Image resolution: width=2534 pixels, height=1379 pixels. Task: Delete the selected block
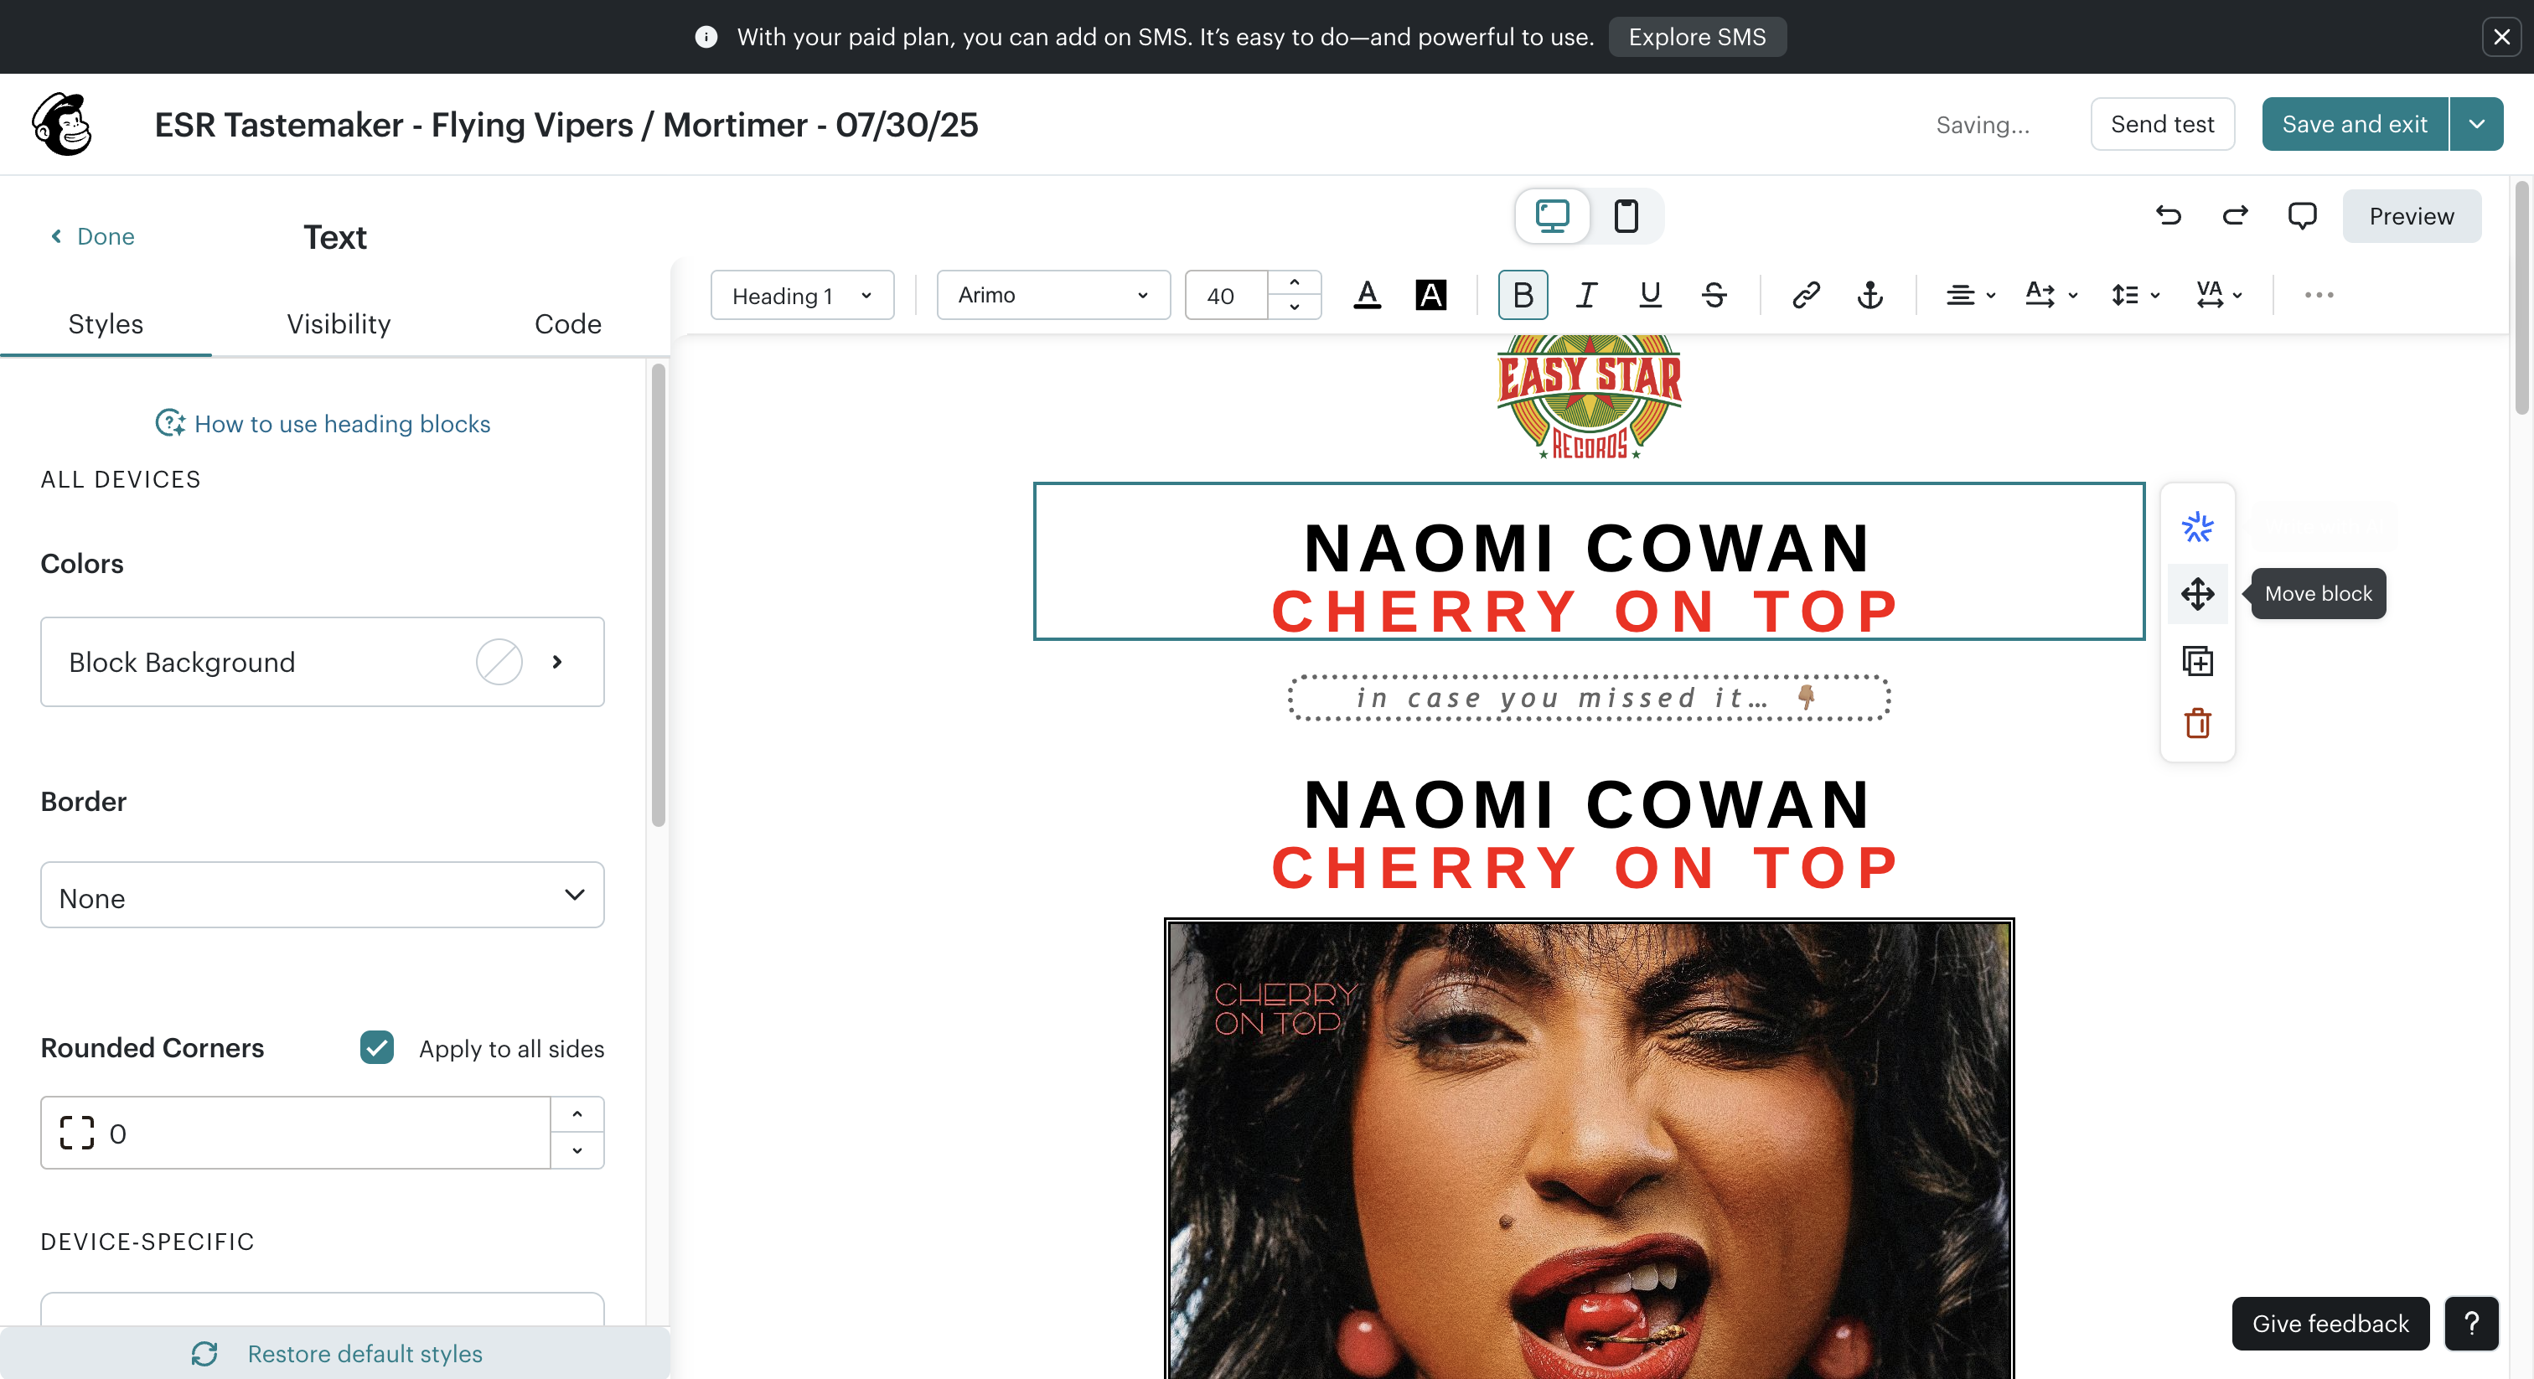pos(2196,724)
